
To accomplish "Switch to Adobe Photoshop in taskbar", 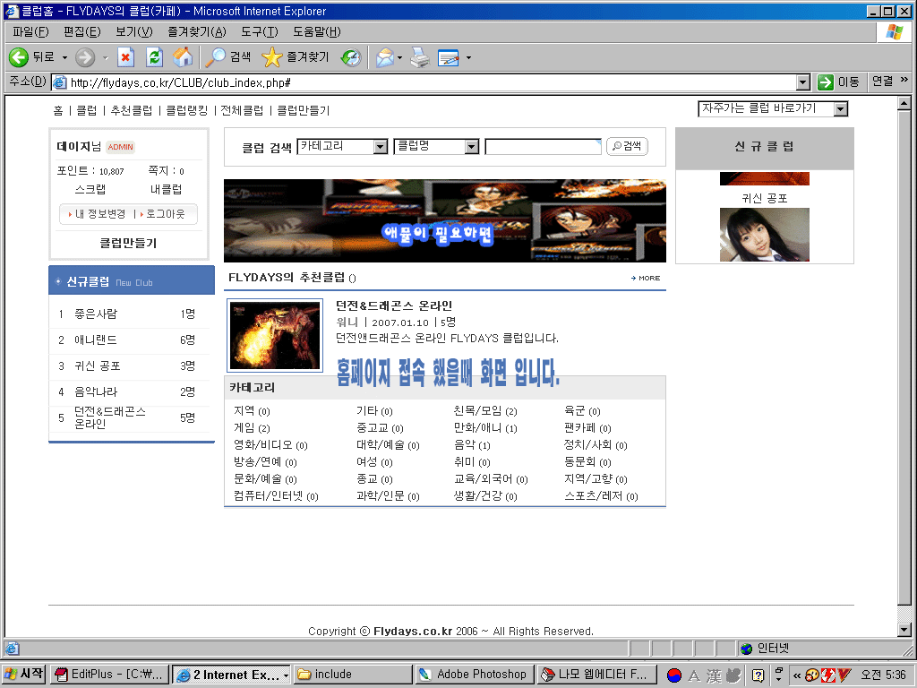I will 474,675.
